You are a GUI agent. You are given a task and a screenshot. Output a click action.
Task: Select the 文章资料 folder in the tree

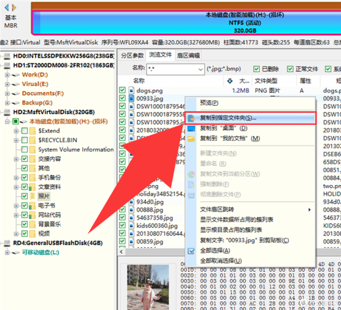[x=50, y=187]
